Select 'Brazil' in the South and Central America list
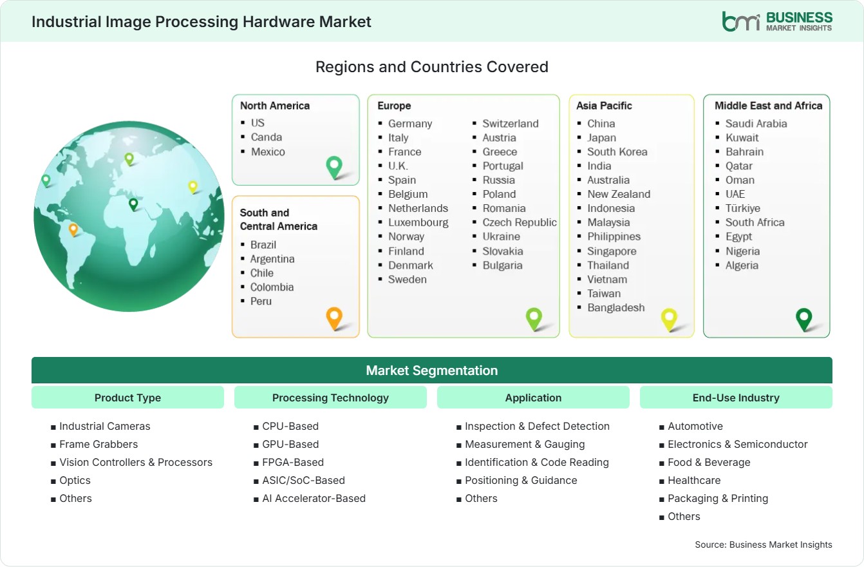The width and height of the screenshot is (864, 567). click(x=263, y=244)
